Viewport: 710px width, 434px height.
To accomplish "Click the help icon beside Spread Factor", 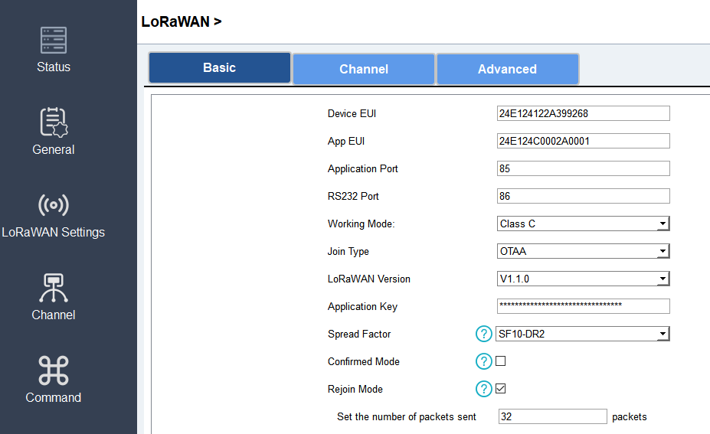I will tap(484, 334).
